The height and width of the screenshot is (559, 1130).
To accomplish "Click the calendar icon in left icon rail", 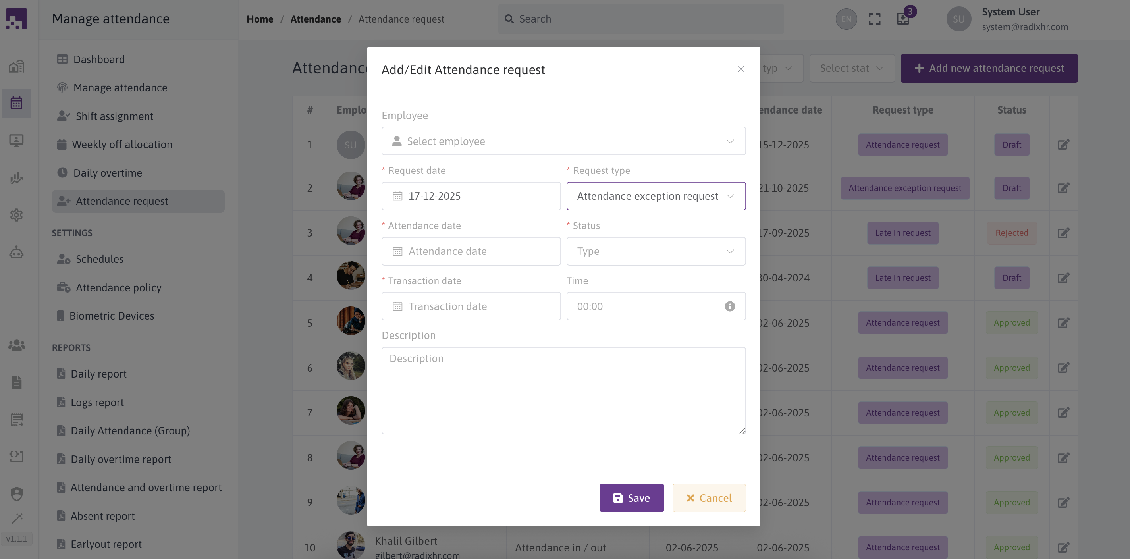I will tap(16, 103).
